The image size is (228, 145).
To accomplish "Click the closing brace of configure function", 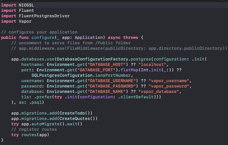I will coord(2,140).
